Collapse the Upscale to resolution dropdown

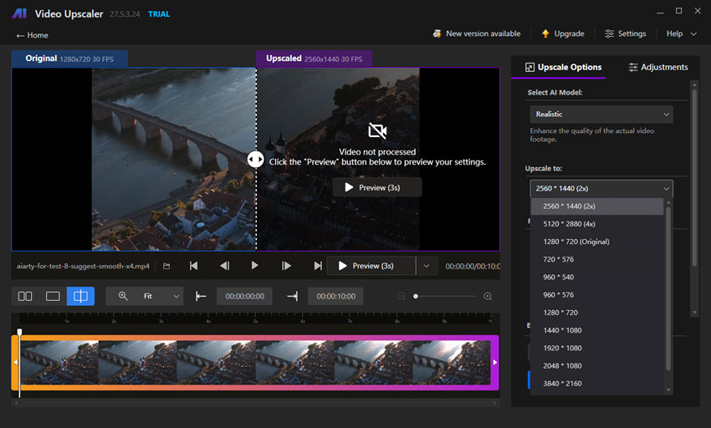(x=601, y=189)
